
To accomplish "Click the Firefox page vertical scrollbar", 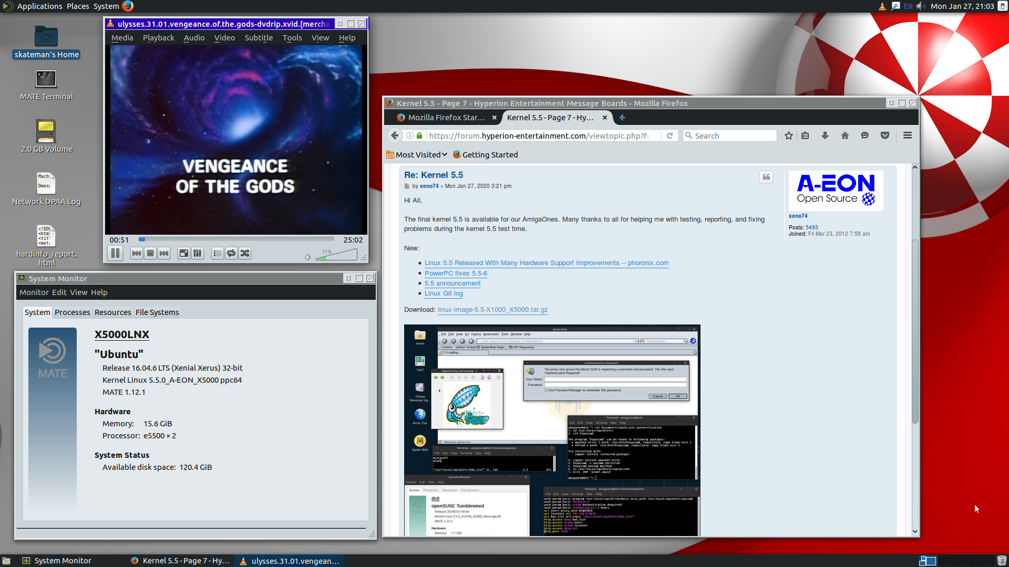I will pos(915,331).
